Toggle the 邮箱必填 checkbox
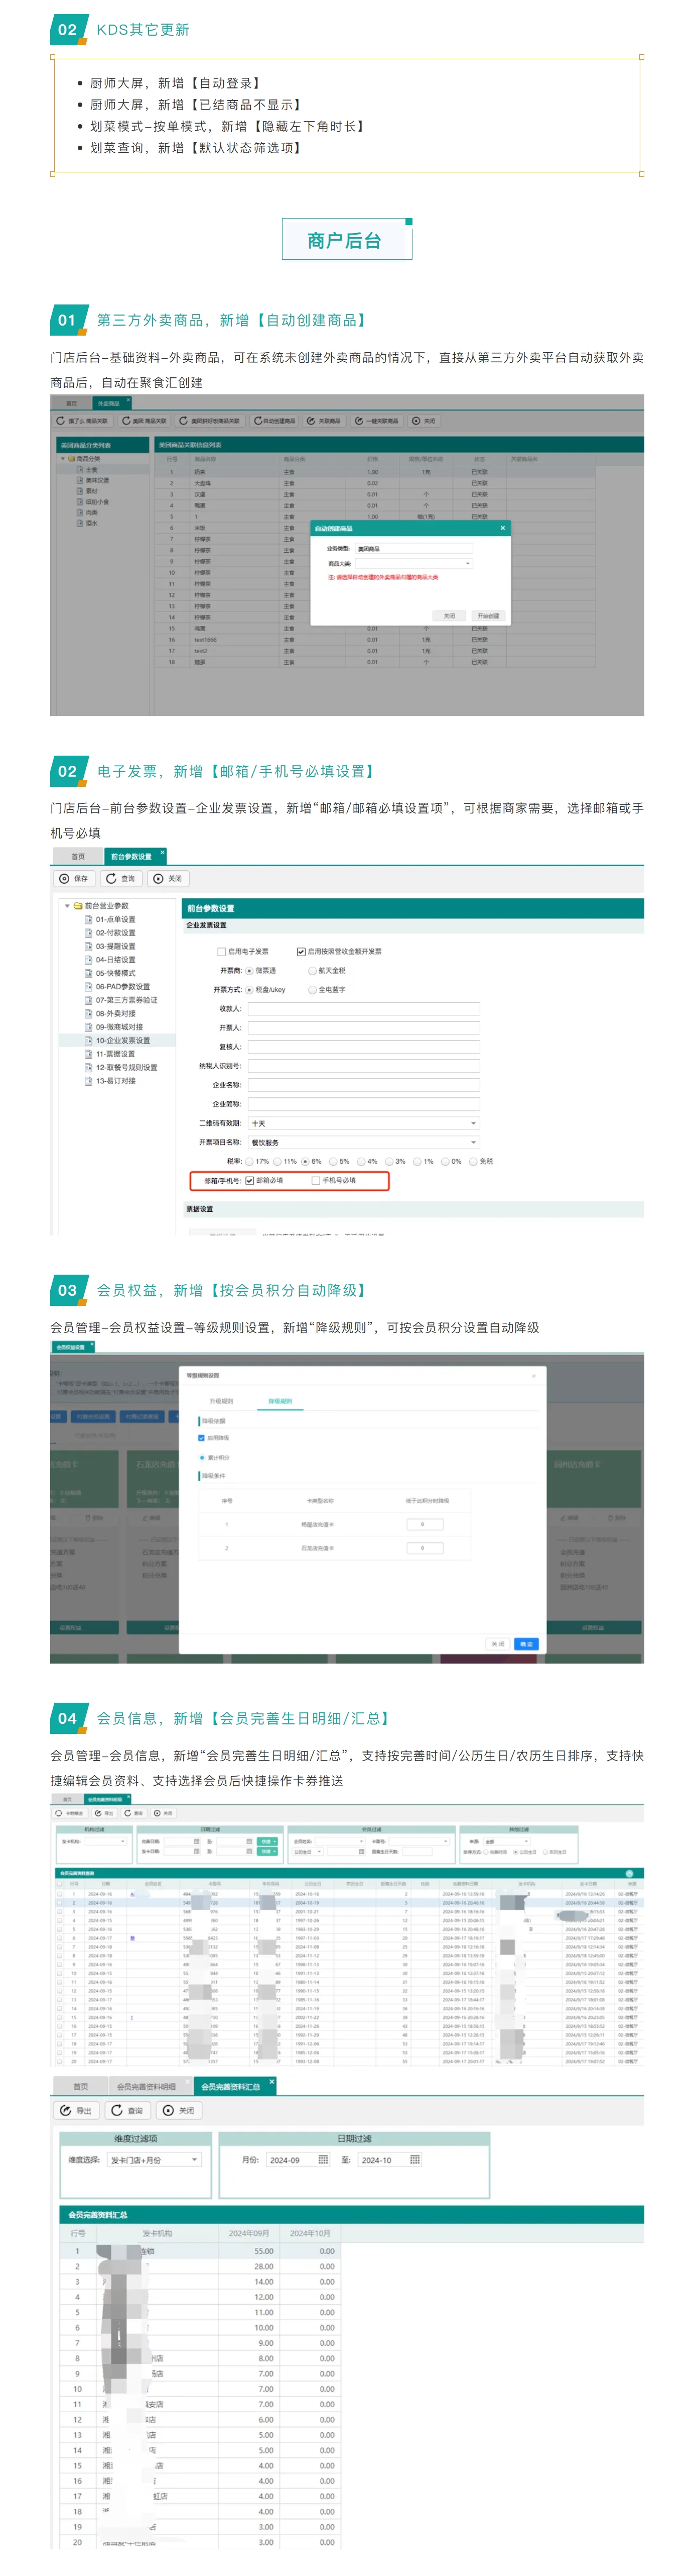 point(249,1181)
